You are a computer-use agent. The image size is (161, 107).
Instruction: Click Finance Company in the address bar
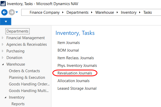click(44, 12)
